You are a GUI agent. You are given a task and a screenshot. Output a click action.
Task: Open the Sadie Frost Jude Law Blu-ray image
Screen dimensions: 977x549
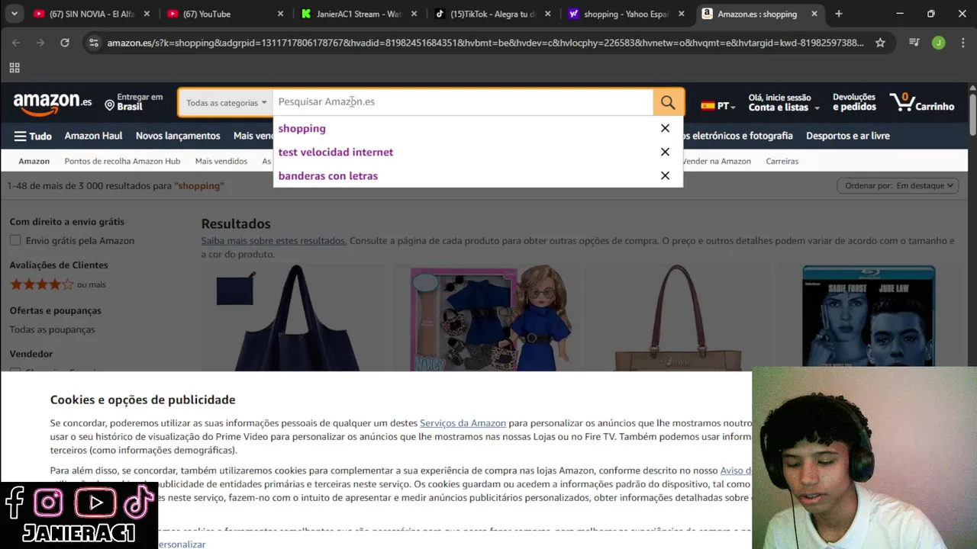coord(868,316)
